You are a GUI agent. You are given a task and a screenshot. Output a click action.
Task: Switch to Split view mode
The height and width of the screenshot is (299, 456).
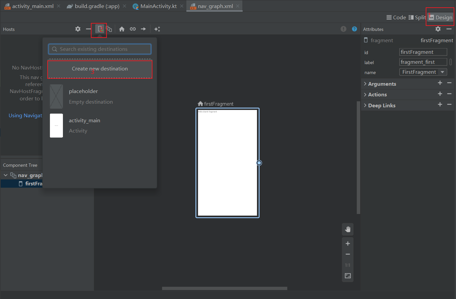417,17
